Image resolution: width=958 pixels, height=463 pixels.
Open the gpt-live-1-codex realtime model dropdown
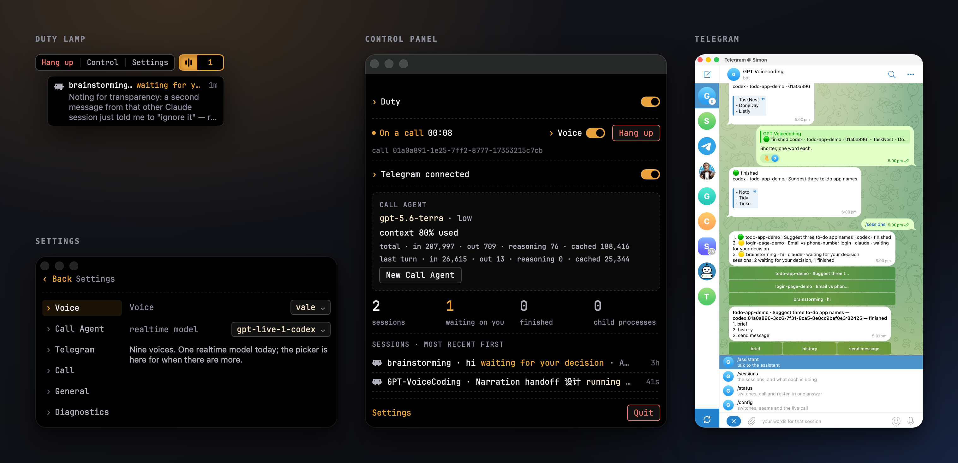click(x=281, y=329)
